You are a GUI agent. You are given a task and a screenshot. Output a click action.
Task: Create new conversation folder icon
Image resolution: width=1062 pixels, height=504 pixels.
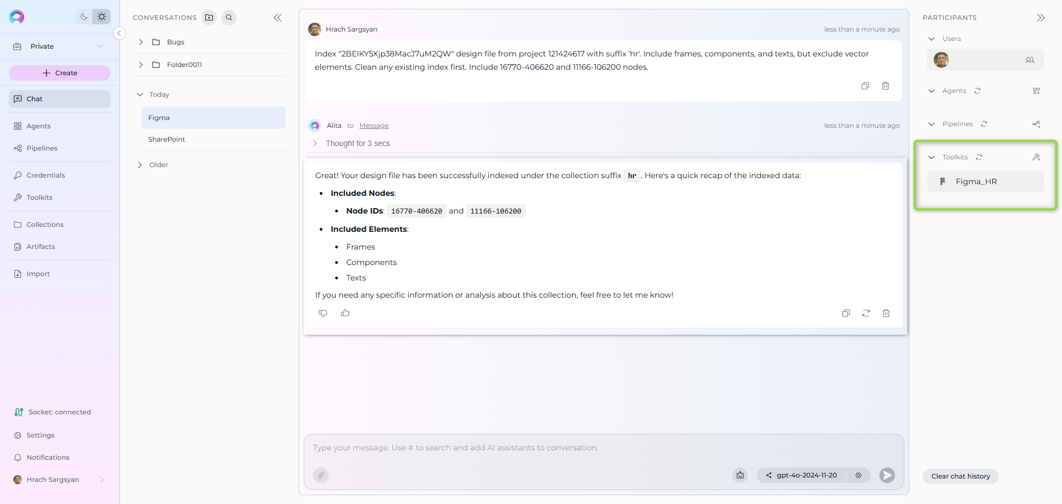209,18
